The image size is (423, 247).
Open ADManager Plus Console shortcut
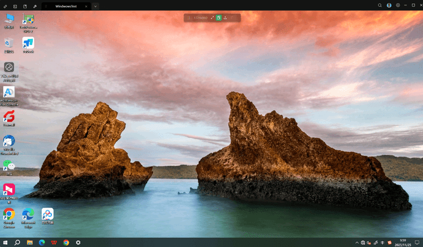[9, 92]
